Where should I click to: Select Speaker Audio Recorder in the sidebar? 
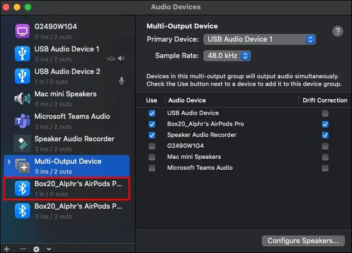67,143
